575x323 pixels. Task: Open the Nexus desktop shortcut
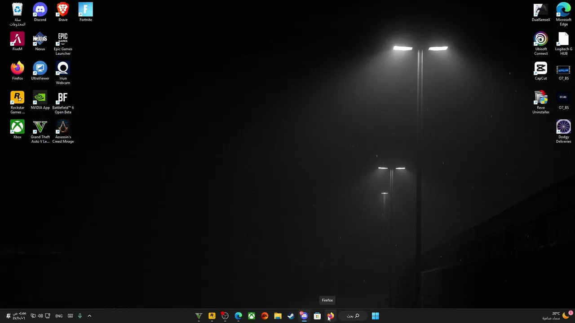point(40,42)
